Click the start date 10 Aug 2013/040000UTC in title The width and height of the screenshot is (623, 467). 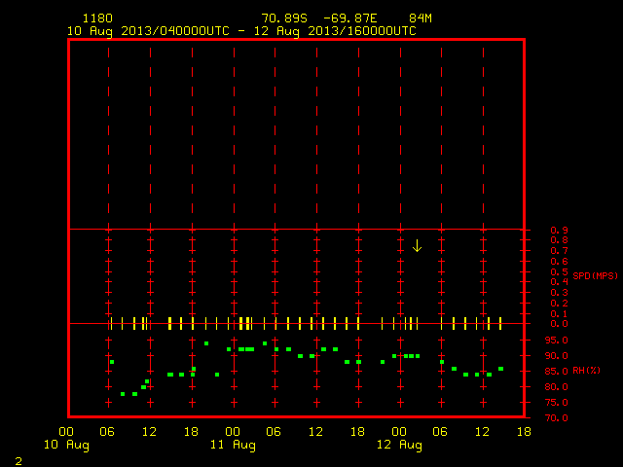click(148, 31)
